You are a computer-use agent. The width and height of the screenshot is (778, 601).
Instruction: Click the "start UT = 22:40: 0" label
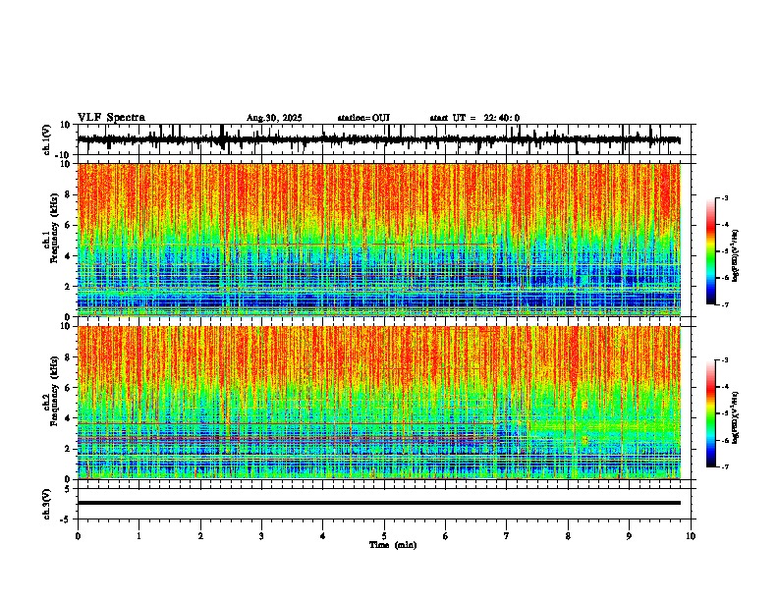pyautogui.click(x=474, y=118)
